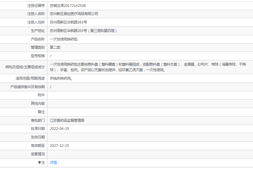Click the 其他内容 label

38,103
